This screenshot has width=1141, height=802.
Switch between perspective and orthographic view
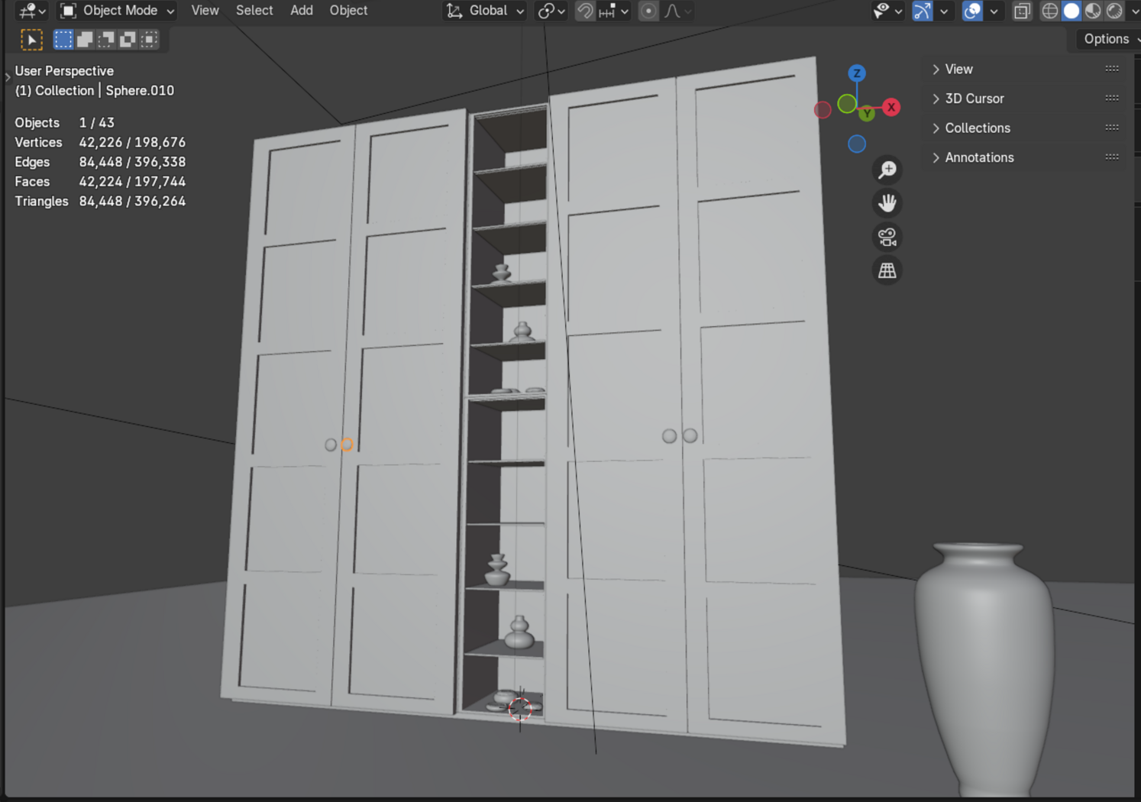pos(887,270)
